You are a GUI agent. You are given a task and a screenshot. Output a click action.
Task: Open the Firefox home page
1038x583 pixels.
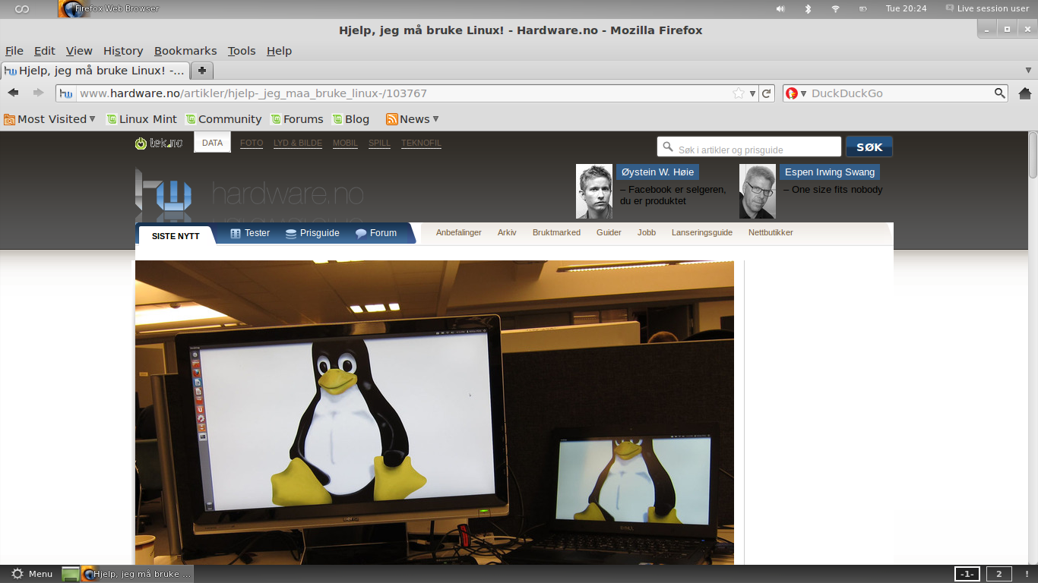pyautogui.click(x=1024, y=93)
